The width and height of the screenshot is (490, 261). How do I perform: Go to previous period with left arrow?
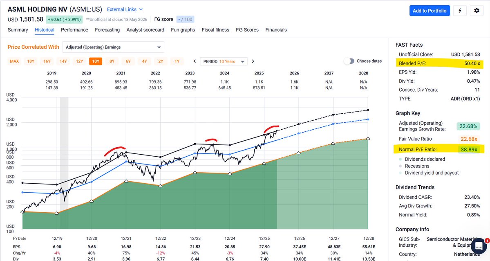(x=195, y=61)
